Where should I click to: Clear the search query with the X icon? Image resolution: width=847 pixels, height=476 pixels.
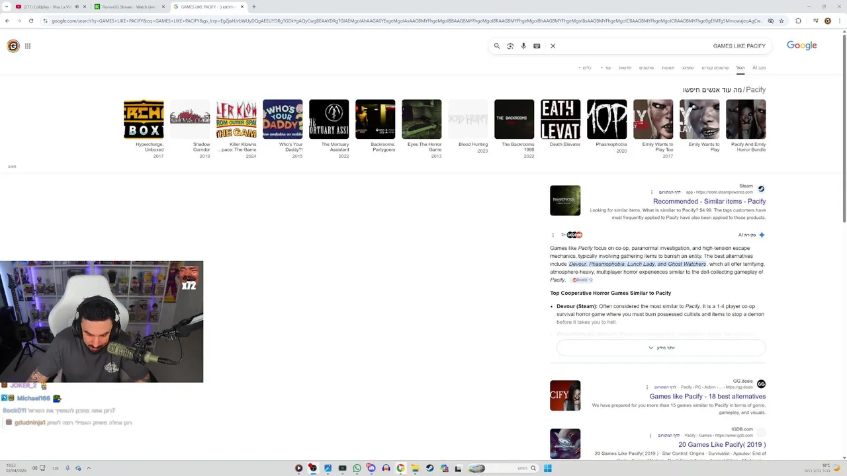click(x=553, y=46)
